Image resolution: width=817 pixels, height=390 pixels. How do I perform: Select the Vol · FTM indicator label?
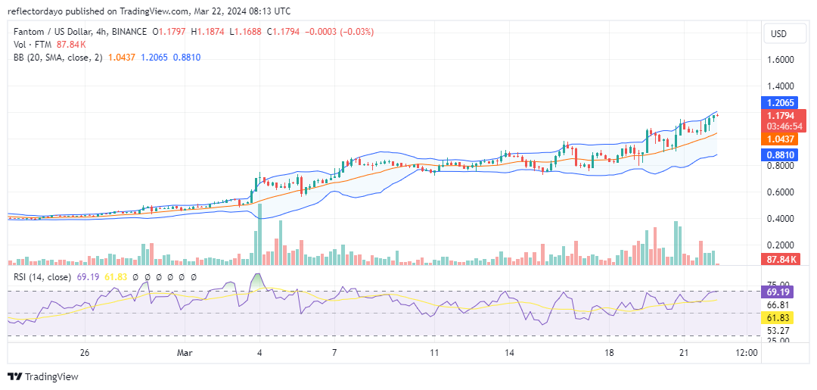click(x=34, y=45)
